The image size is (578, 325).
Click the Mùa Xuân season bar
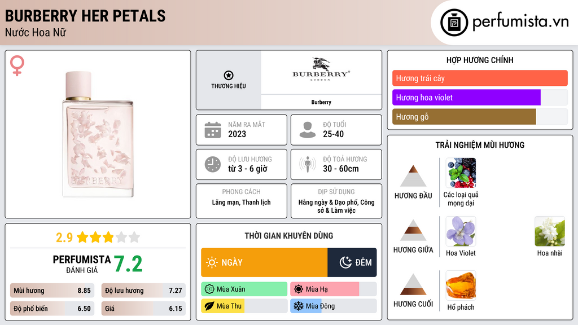(x=244, y=289)
